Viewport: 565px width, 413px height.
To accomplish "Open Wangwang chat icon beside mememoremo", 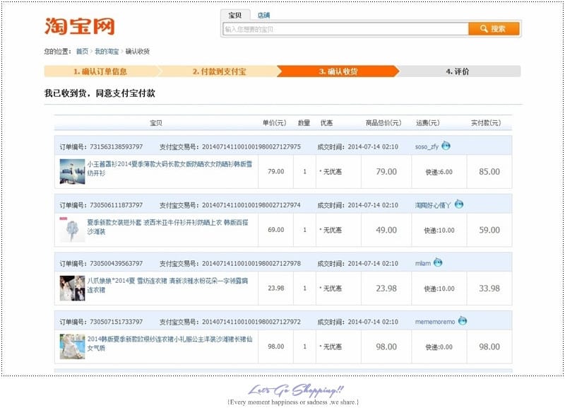I will pos(463,320).
